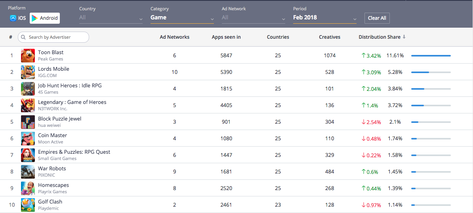The height and width of the screenshot is (213, 473).
Task: Open the War Robots advertiser name
Action: coord(52,168)
